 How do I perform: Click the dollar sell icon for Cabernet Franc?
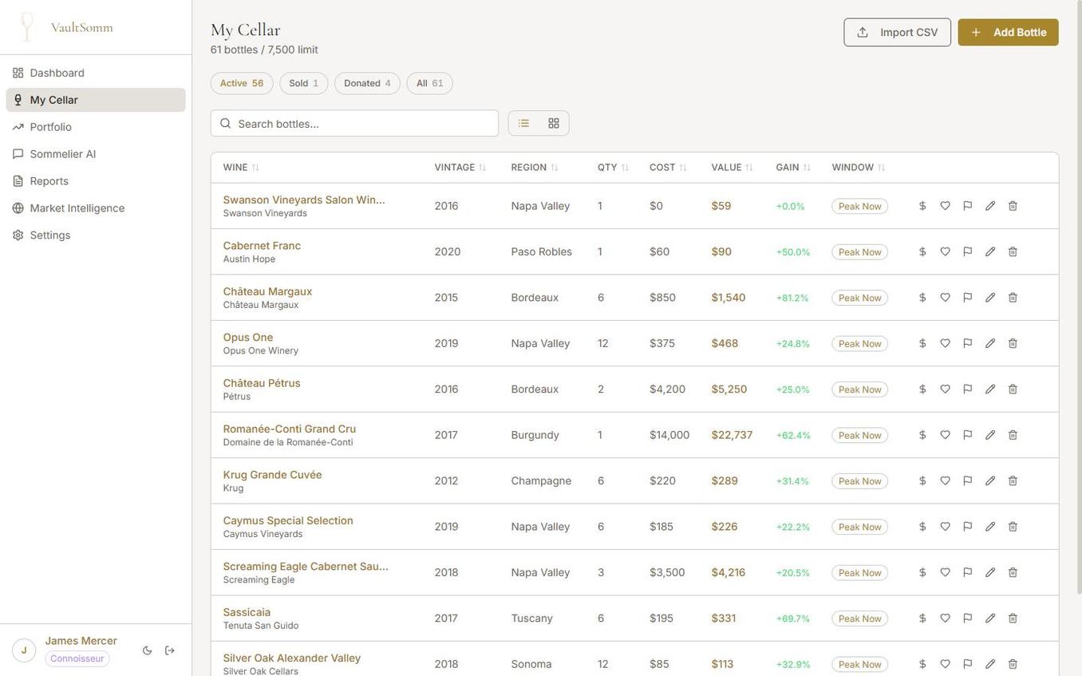[922, 252]
